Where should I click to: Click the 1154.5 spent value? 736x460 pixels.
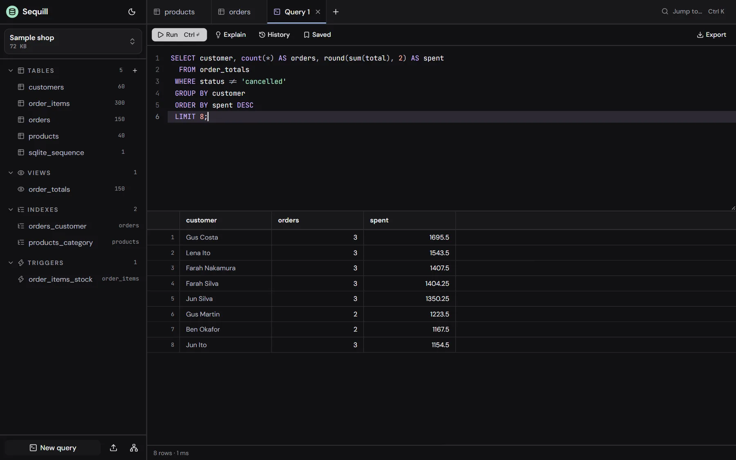(x=440, y=345)
